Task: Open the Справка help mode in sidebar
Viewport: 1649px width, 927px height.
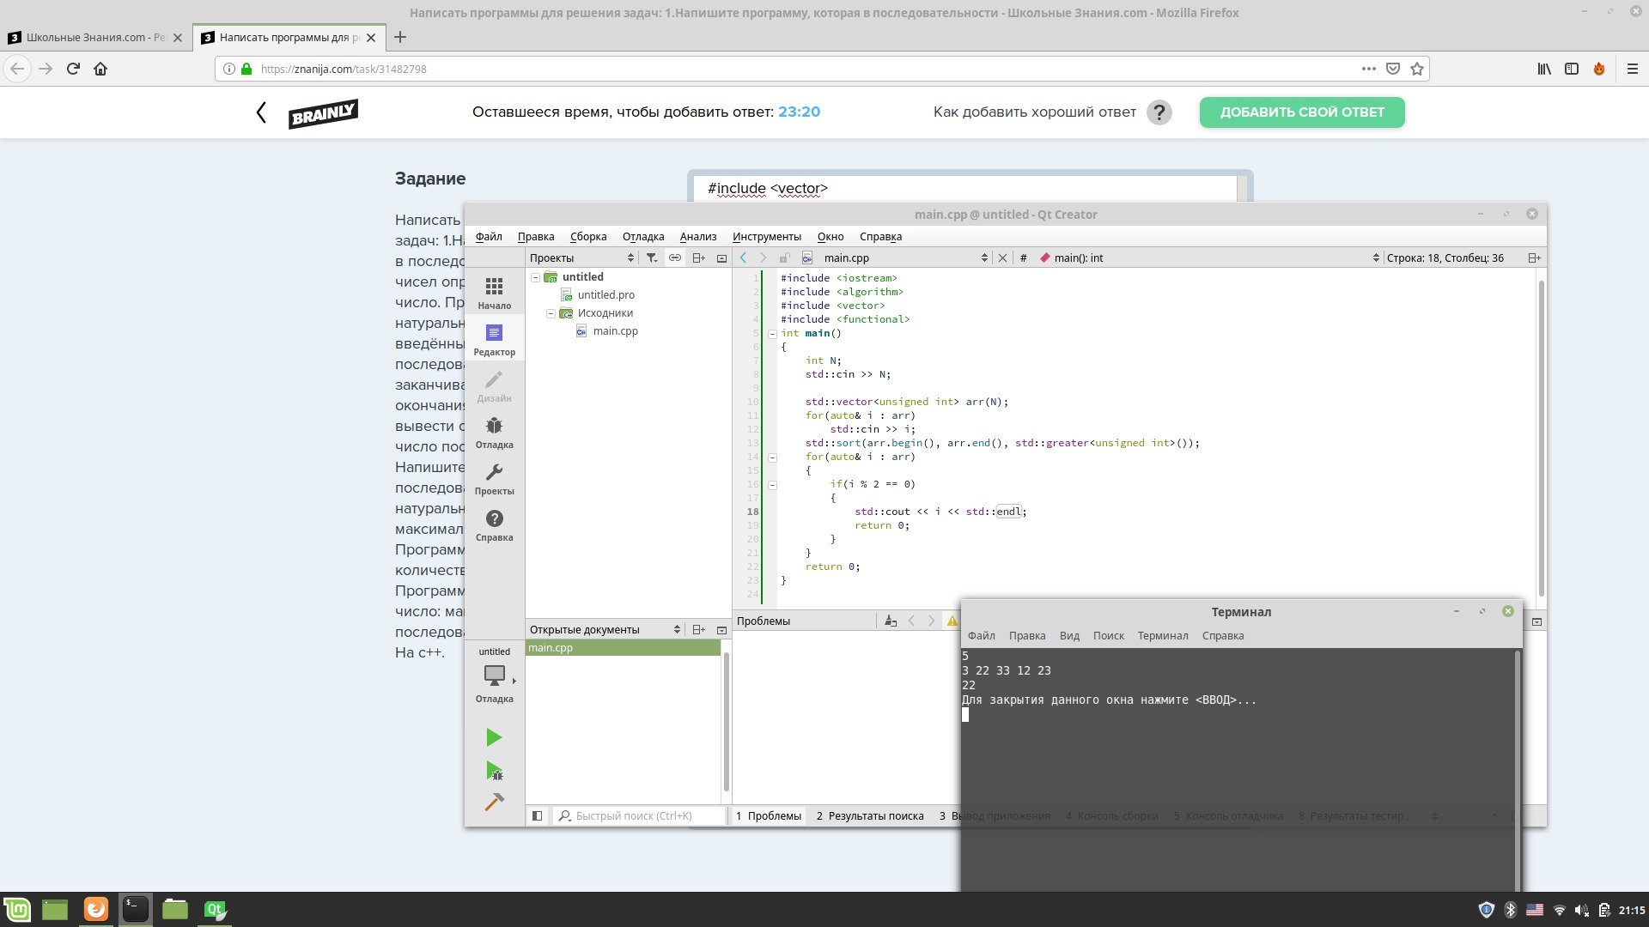Action: 494,525
